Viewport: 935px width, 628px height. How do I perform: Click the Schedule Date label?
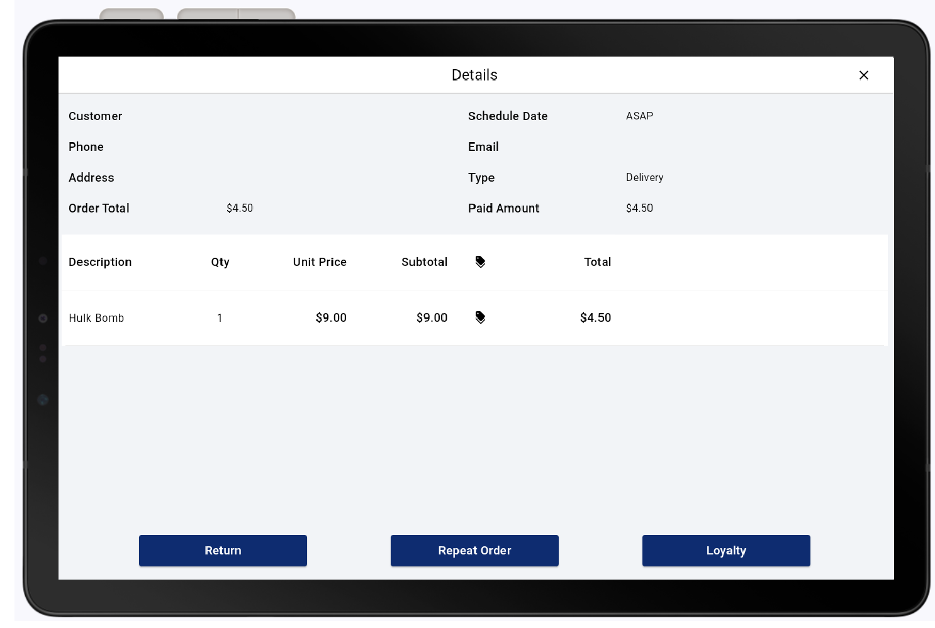coord(508,116)
